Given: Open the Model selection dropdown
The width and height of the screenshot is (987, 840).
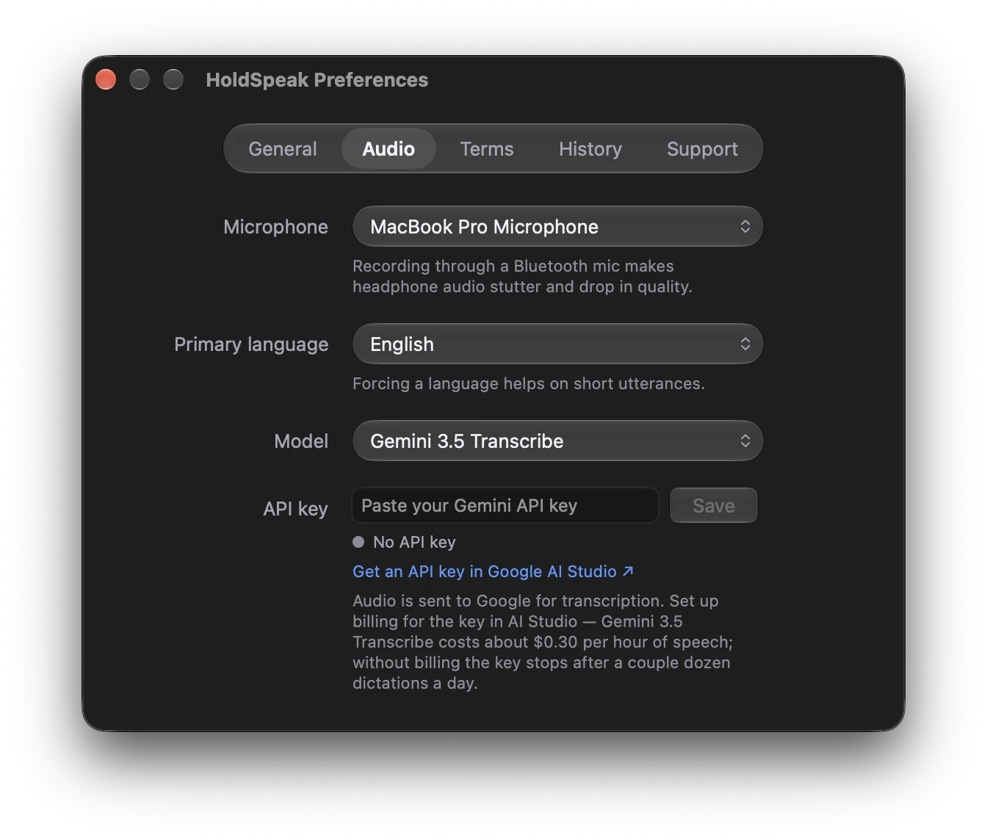Looking at the screenshot, I should (x=558, y=441).
